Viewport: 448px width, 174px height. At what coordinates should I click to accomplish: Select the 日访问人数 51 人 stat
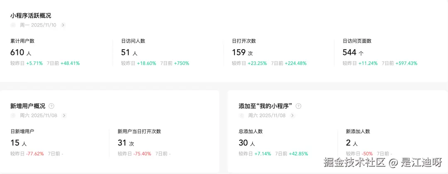point(129,52)
